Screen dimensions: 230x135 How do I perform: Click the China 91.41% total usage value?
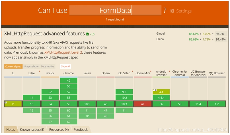coord(221,39)
